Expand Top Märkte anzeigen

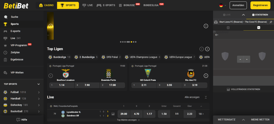coord(128,120)
